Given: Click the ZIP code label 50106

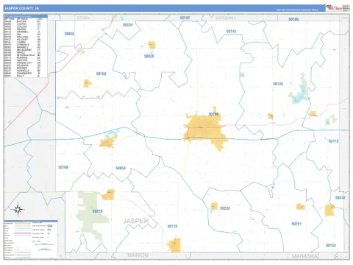Looking at the screenshot, I should pyautogui.click(x=293, y=19).
